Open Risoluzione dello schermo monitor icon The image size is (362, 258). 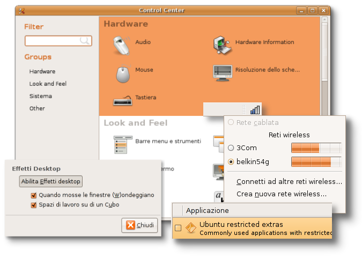[222, 72]
